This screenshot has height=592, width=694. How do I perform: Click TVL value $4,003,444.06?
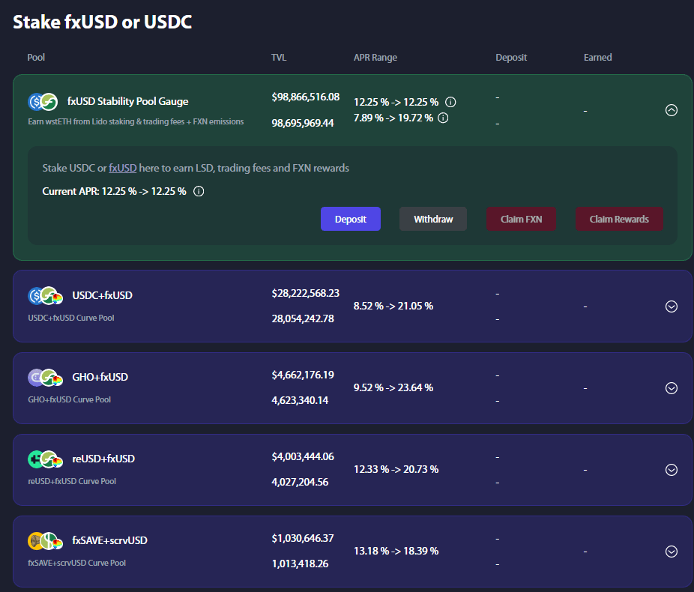point(303,456)
